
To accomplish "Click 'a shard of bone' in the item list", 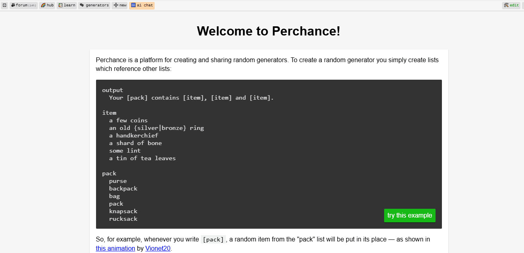I will 135,143.
